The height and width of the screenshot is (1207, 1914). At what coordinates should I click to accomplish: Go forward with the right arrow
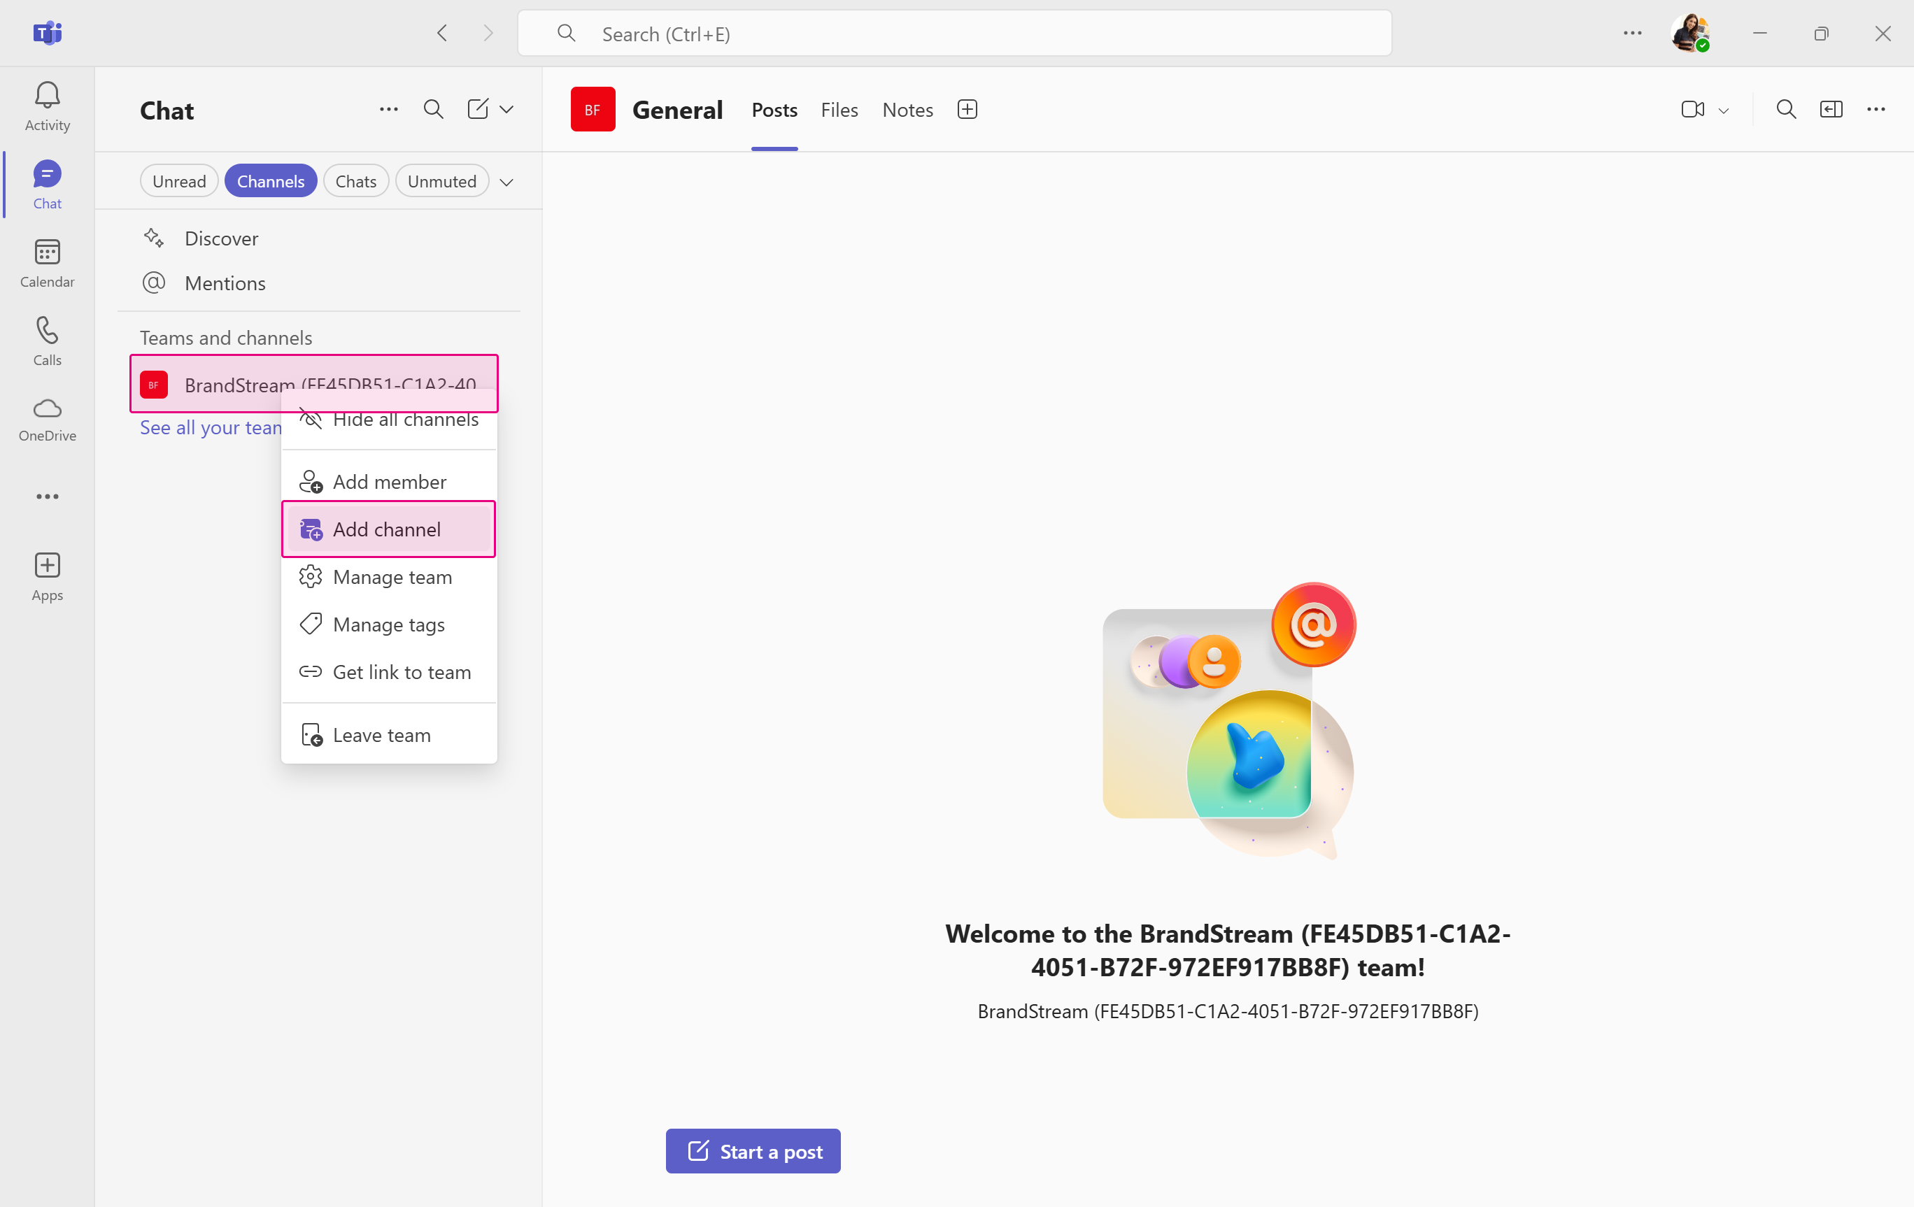[488, 34]
